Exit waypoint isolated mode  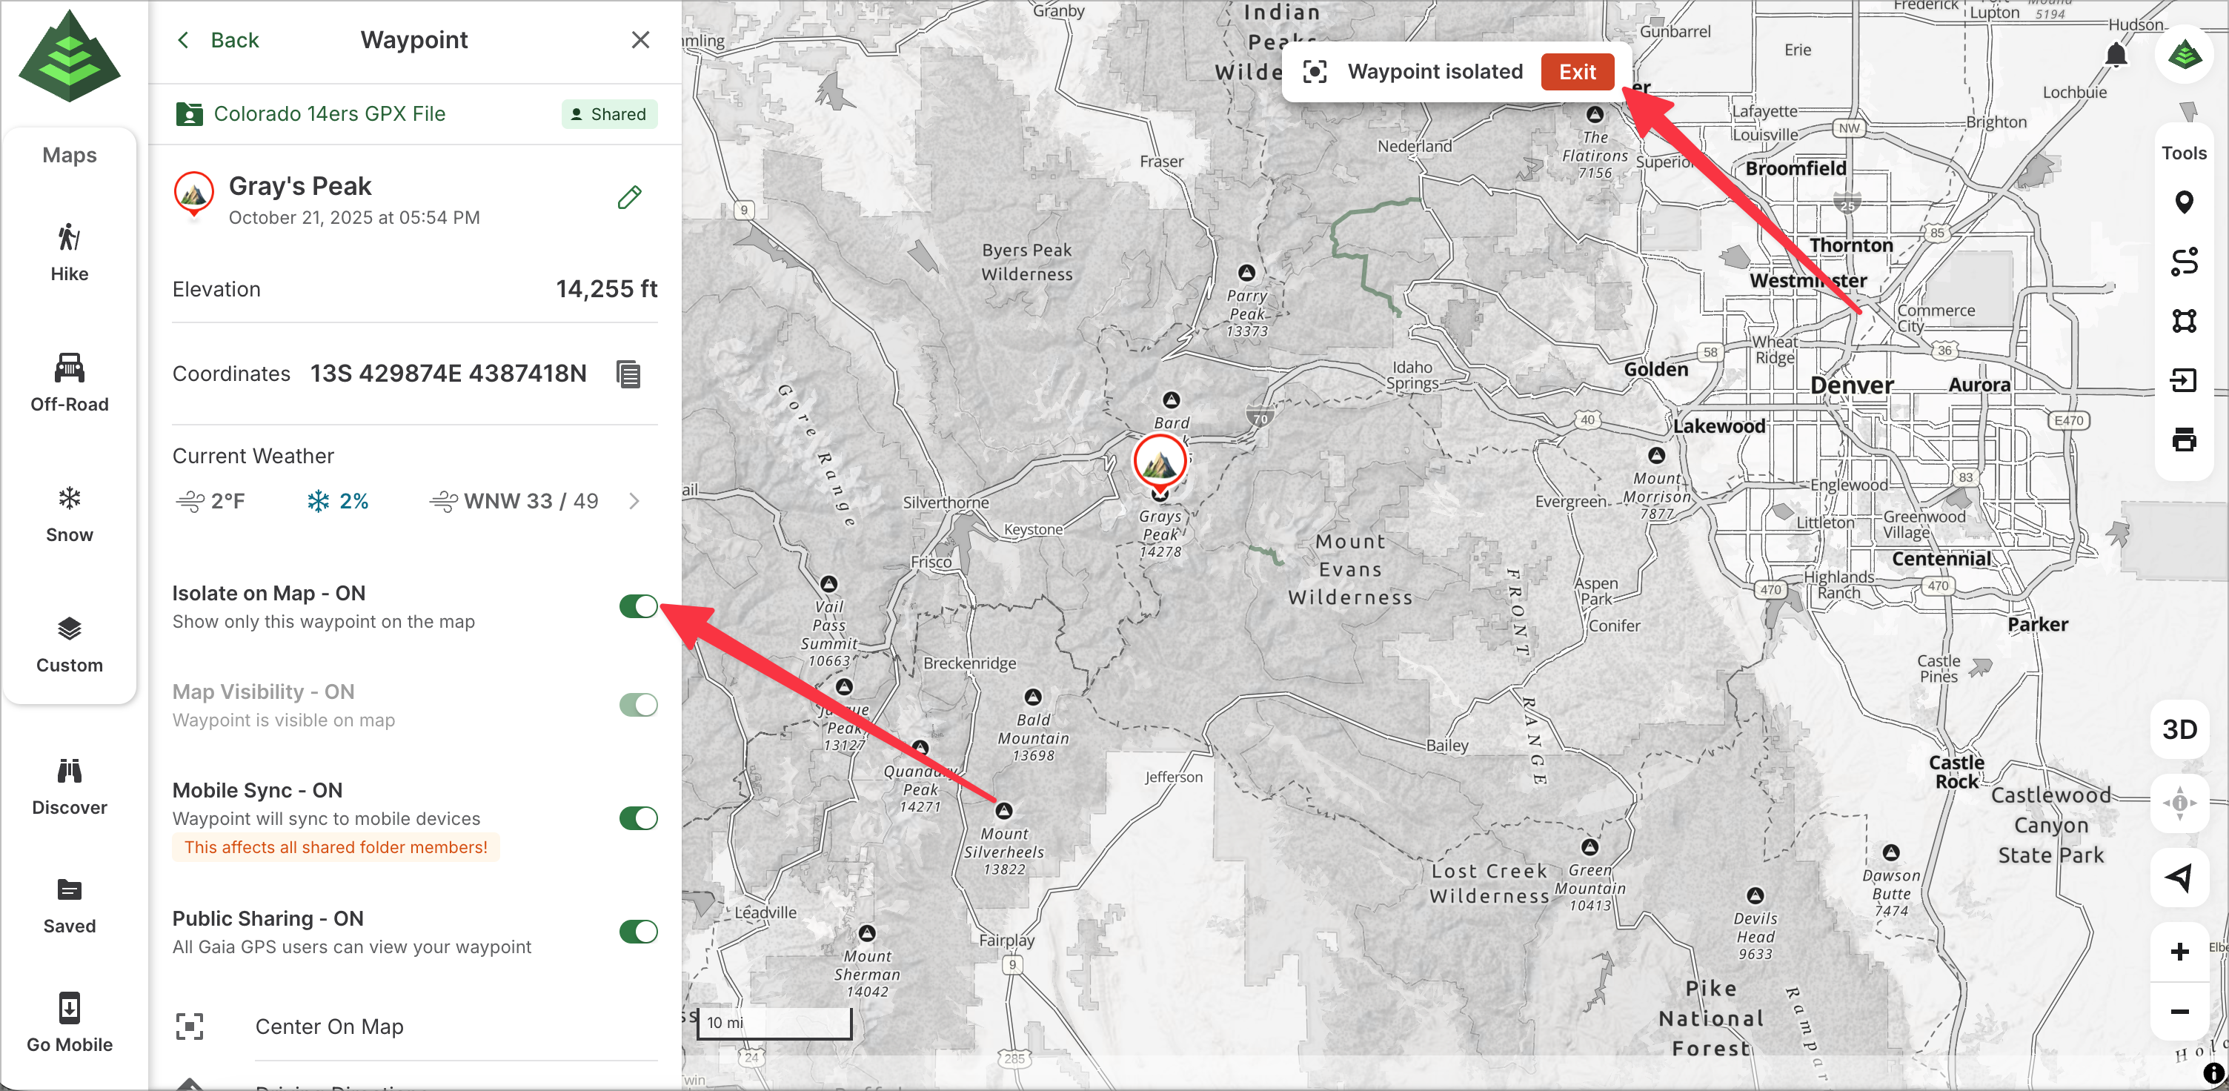(1577, 72)
